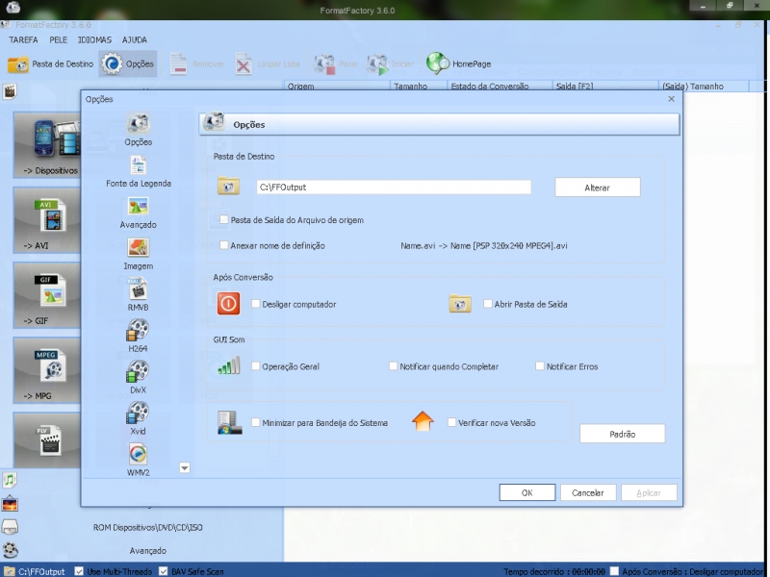Image resolution: width=770 pixels, height=577 pixels.
Task: Click the Origem column header
Action: tap(337, 87)
